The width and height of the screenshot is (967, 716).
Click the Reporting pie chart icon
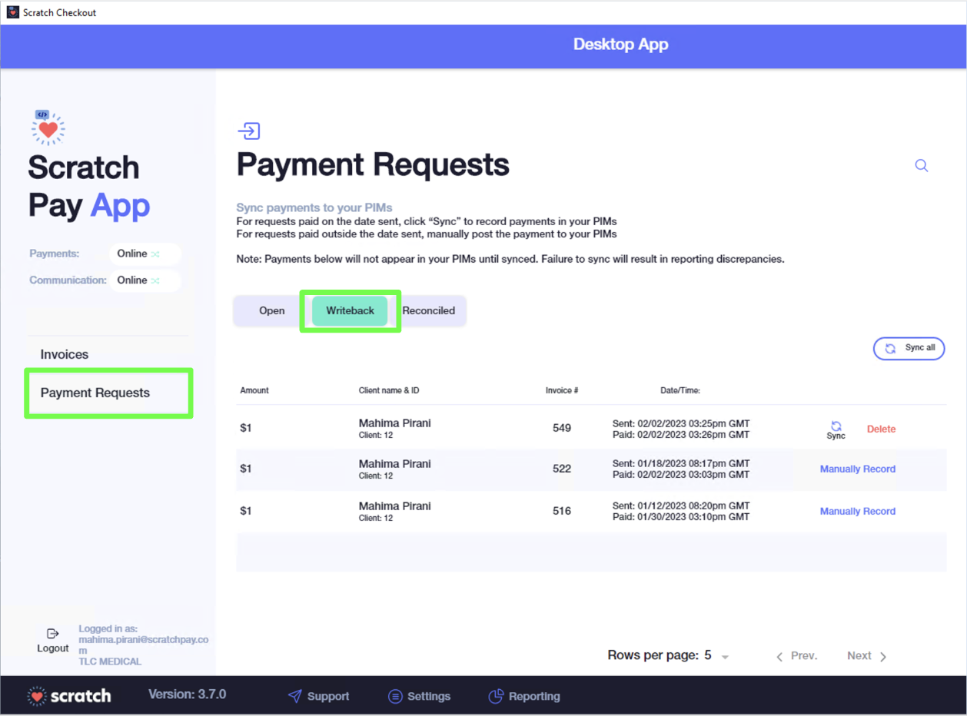coord(496,696)
